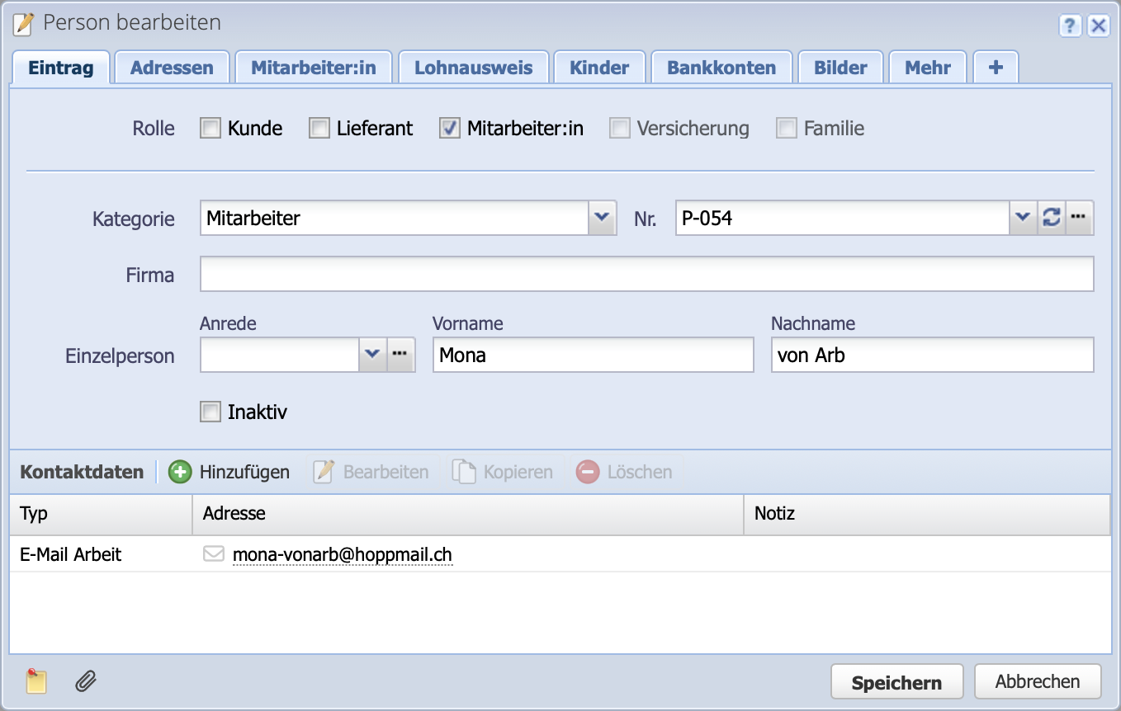Mark the person as Inaktiv

click(210, 412)
